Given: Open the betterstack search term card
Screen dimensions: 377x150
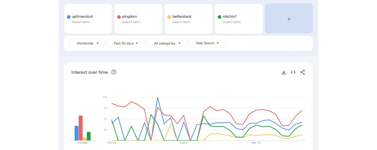Looking at the screenshot, I should 189,19.
